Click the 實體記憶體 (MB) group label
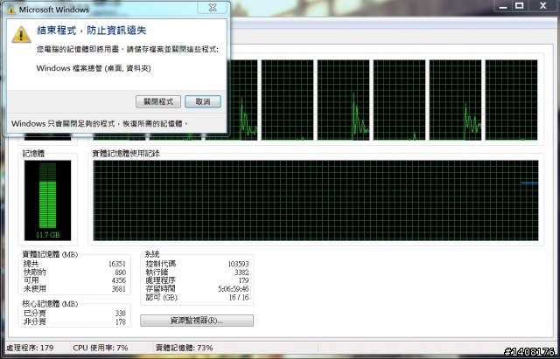Viewport: 560px width, 359px height. [50, 254]
